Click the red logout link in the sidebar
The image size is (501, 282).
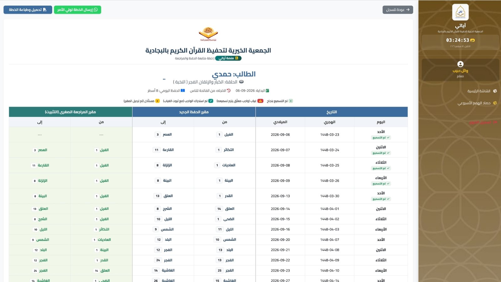tap(483, 123)
